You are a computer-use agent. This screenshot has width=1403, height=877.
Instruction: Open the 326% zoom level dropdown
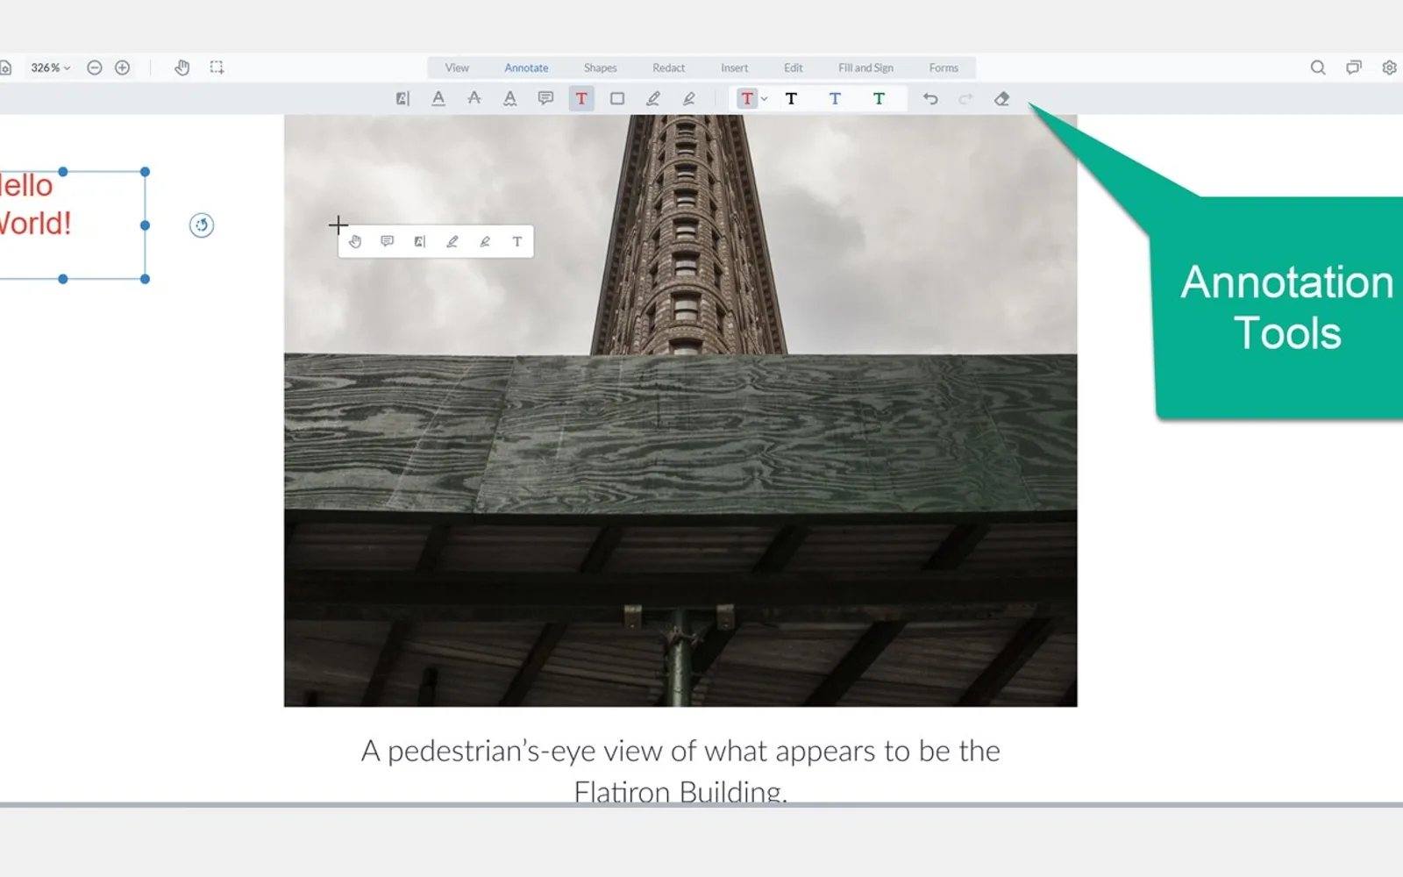tap(50, 68)
